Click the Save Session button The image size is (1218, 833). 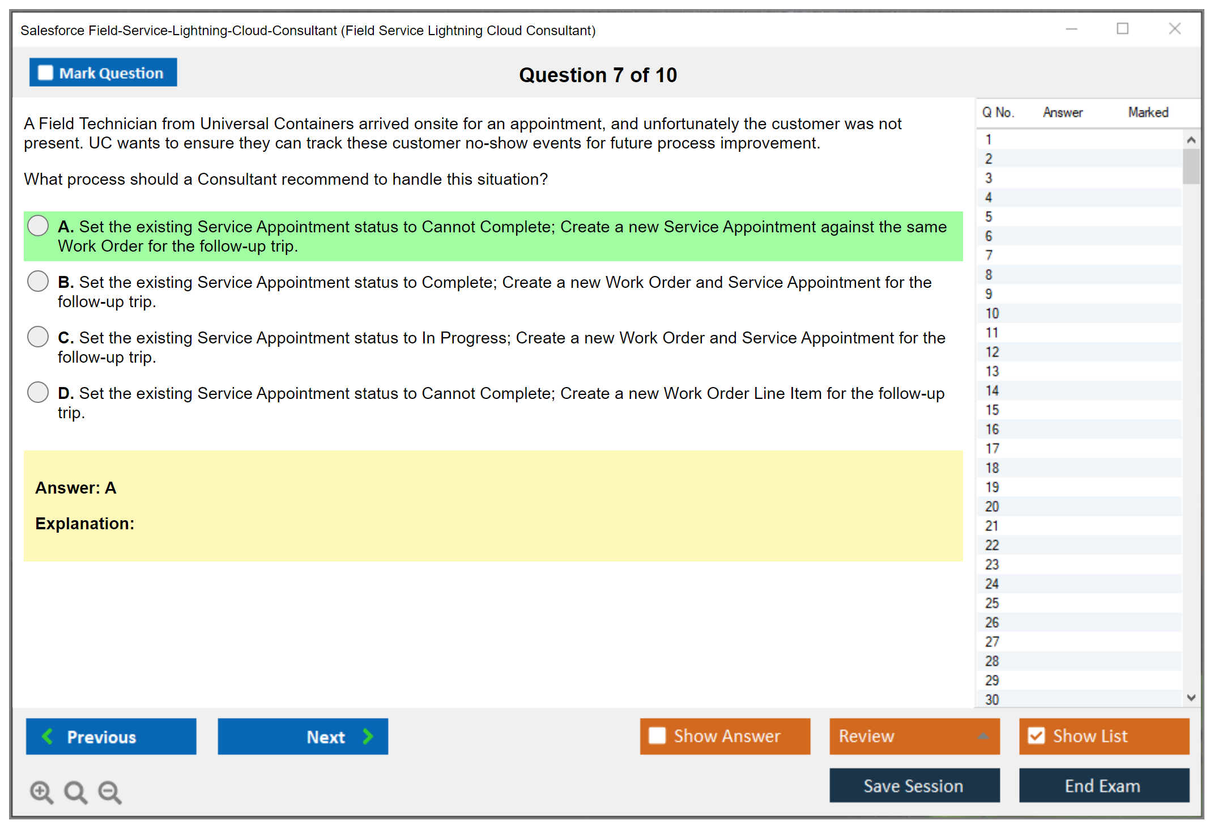[914, 785]
